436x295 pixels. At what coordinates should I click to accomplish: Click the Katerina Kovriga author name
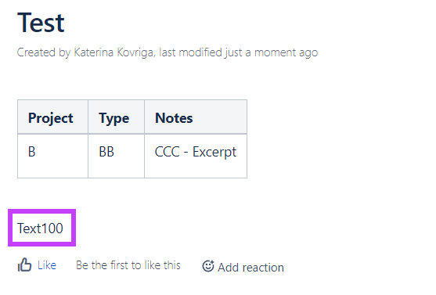[x=114, y=52]
